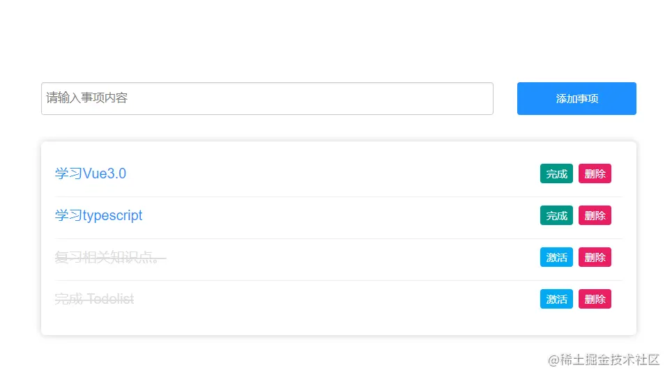This screenshot has height=379, width=672.
Task: Click the divider line above 完成 Todolist
Action: coord(338,280)
